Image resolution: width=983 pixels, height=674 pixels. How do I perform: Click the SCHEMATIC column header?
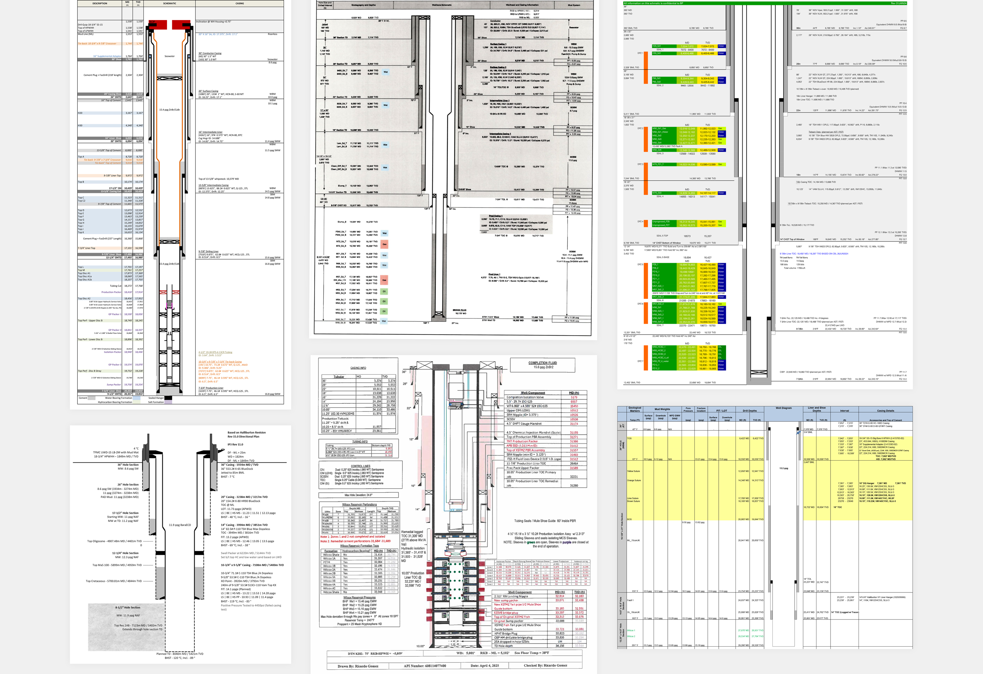(170, 4)
